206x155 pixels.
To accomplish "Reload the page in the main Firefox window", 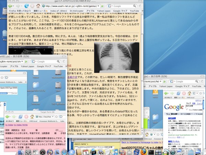I will 26,6.
